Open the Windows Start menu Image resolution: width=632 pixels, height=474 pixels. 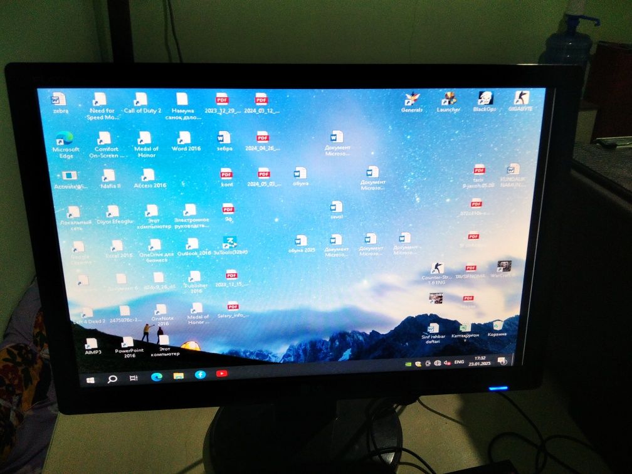pos(90,380)
